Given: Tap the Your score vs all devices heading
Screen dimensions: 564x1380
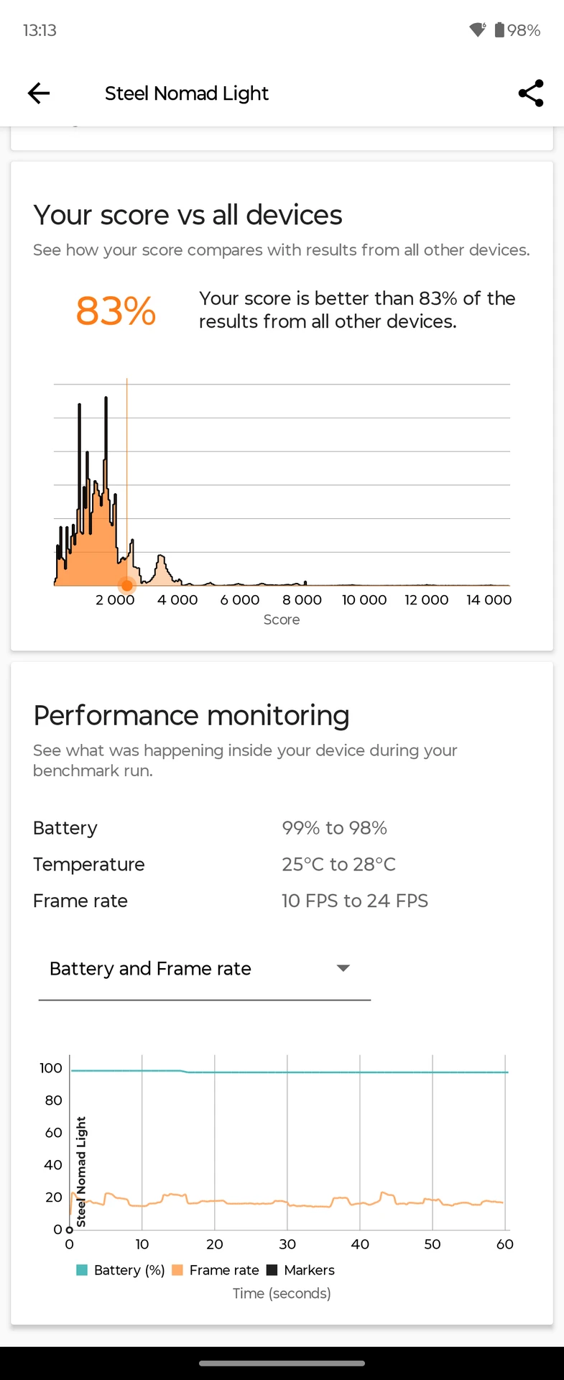Looking at the screenshot, I should click(x=188, y=215).
